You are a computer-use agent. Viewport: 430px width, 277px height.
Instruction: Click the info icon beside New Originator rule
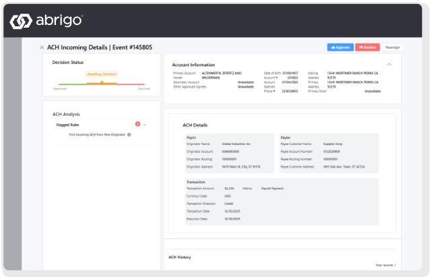pos(129,135)
